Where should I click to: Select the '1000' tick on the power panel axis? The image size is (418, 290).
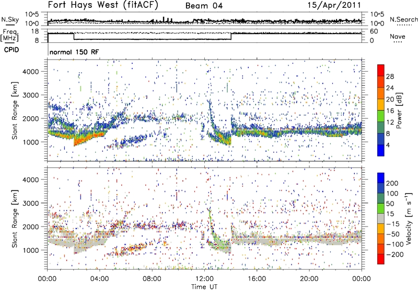30,142
